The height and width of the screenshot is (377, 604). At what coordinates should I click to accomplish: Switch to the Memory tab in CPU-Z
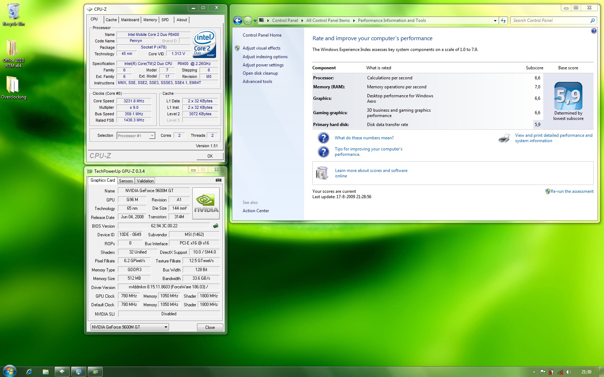pos(150,20)
